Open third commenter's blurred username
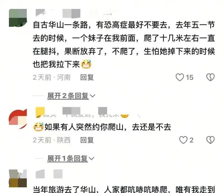The height and width of the screenshot is (193, 224). (49, 174)
